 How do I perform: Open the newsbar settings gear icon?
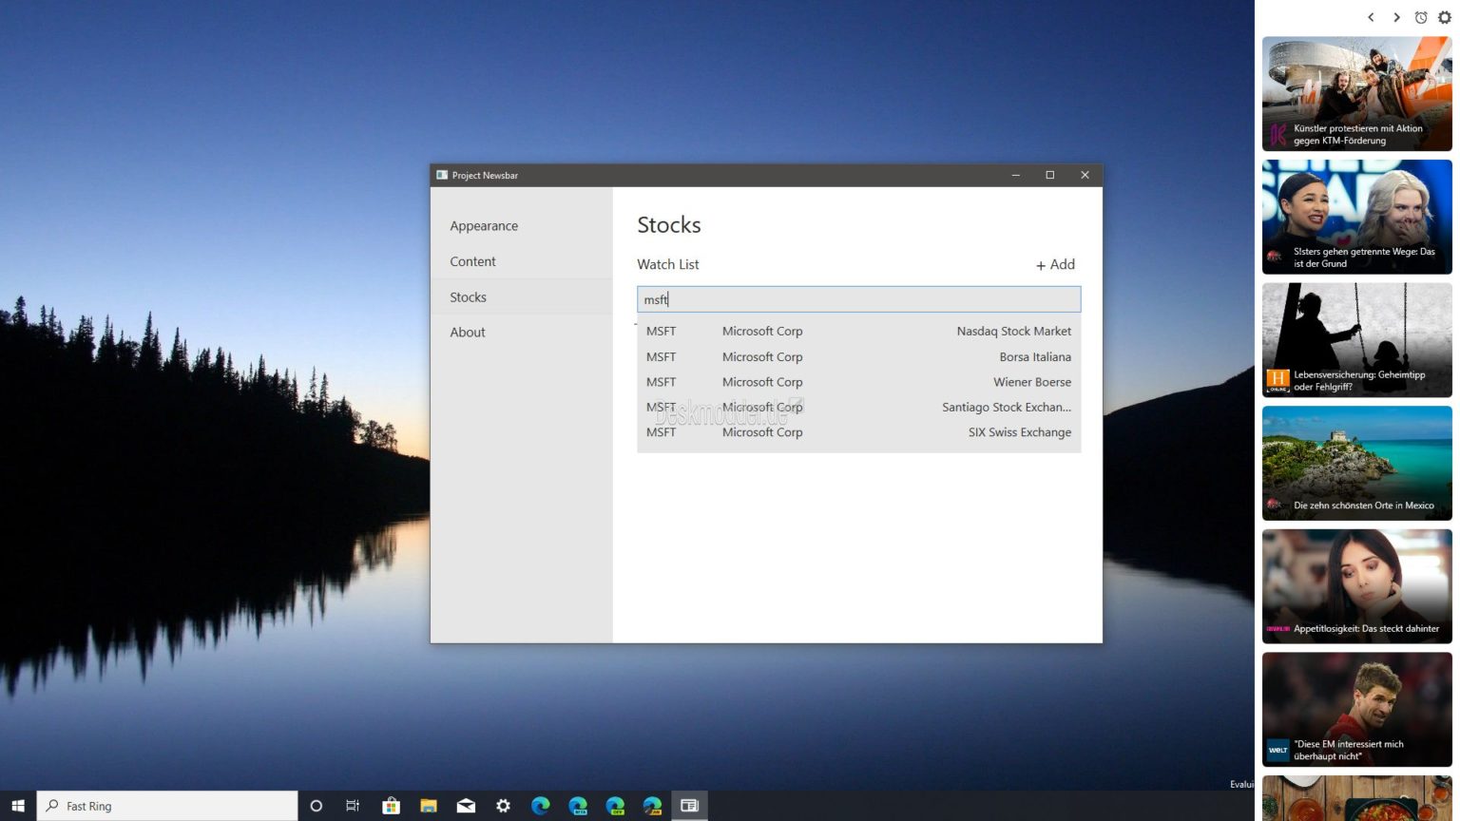(x=1444, y=17)
